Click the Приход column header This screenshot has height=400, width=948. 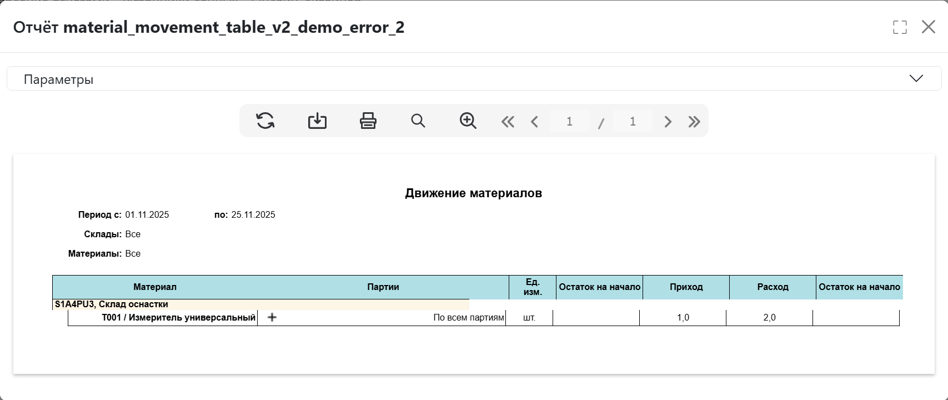click(x=686, y=287)
